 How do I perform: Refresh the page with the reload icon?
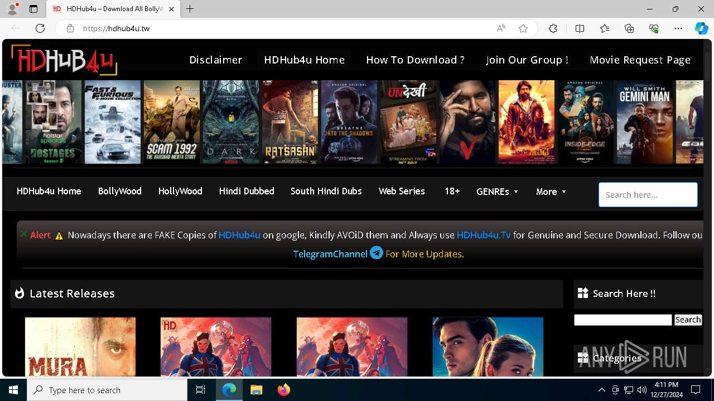point(40,28)
